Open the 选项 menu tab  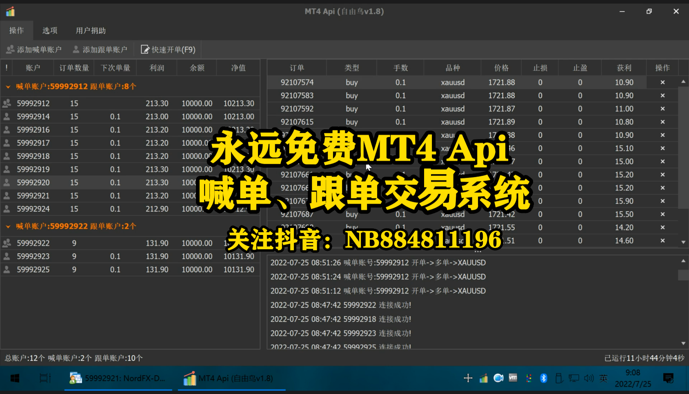pyautogui.click(x=50, y=31)
